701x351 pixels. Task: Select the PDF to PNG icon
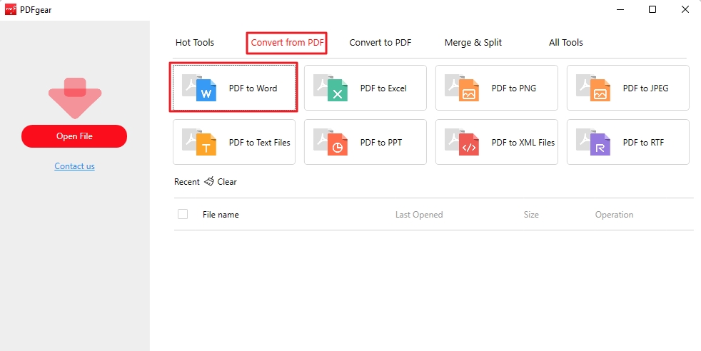click(463, 88)
